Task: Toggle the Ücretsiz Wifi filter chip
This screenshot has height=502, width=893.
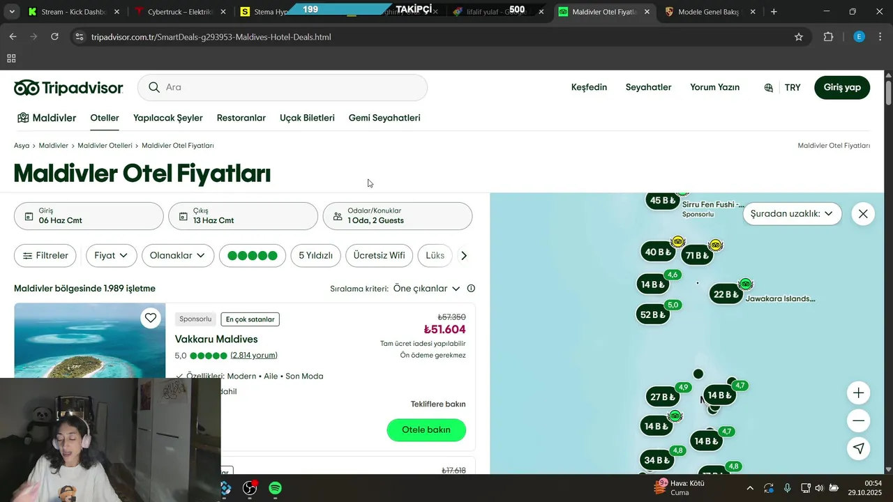Action: 380,256
